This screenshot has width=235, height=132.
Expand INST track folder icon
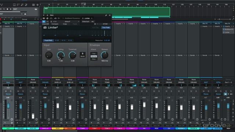(36, 9)
